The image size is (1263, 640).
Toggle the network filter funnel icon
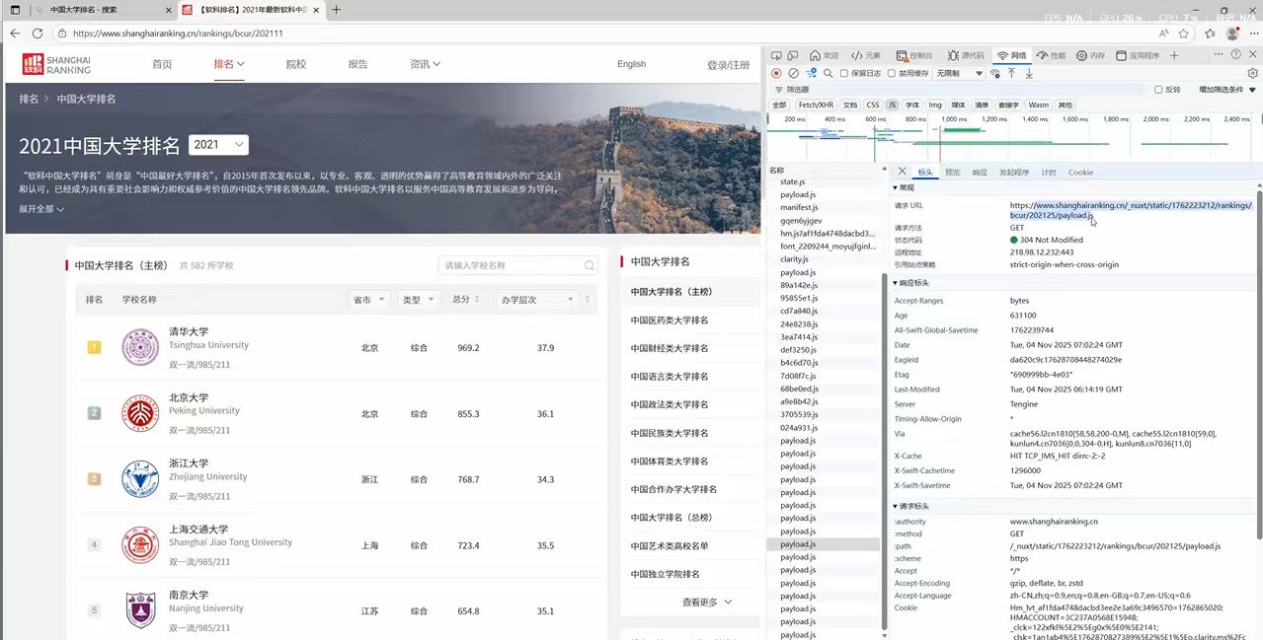(x=811, y=73)
